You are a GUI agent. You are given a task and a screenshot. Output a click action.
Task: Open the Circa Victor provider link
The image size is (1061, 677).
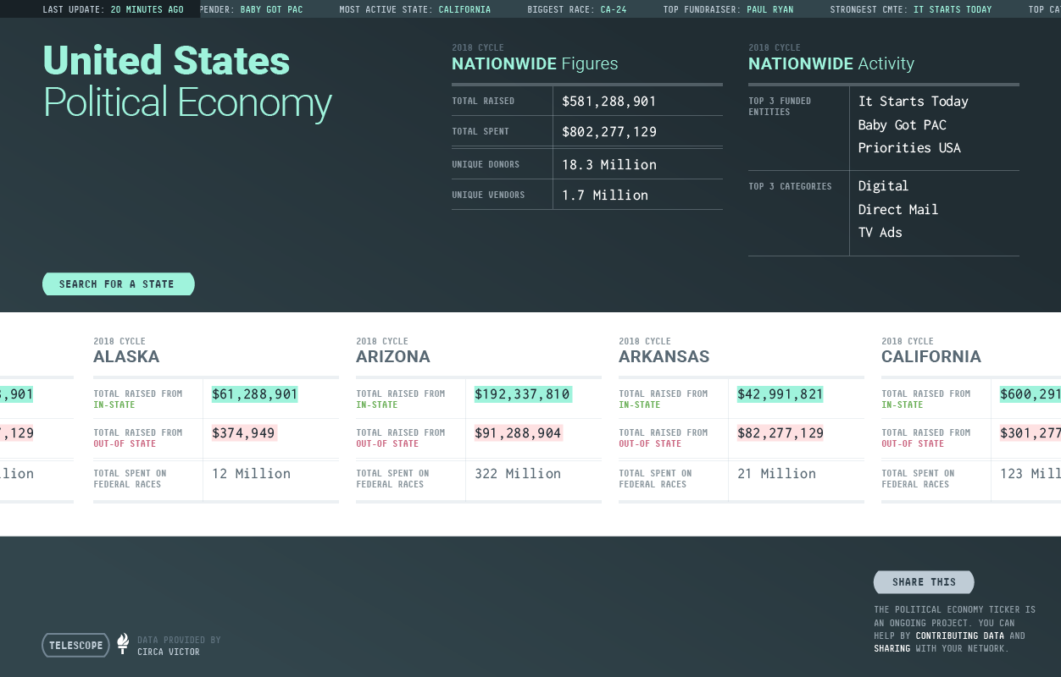coord(169,652)
